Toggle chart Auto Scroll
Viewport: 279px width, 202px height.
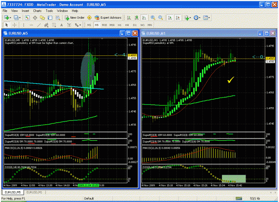point(170,17)
